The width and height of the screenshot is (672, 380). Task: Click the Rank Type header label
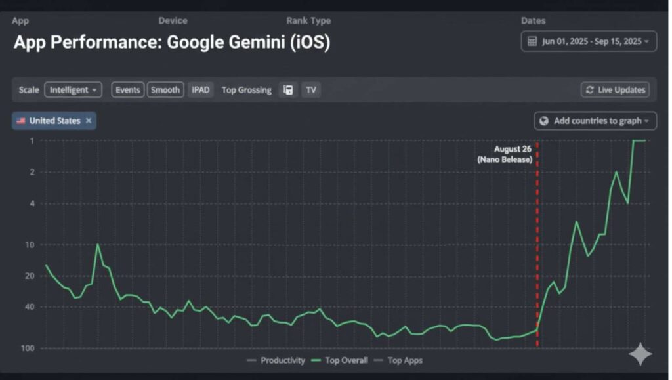click(x=308, y=21)
